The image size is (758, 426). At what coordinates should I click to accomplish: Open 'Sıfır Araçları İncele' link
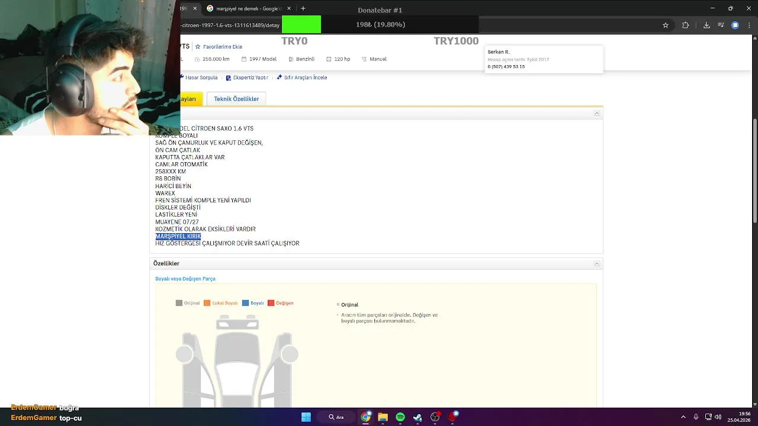[306, 78]
